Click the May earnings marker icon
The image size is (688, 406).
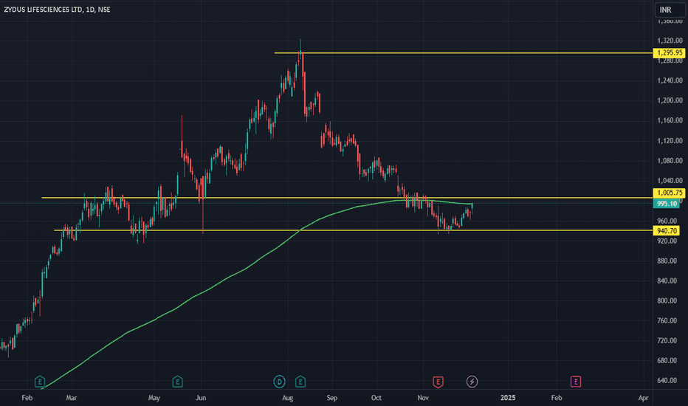click(x=177, y=382)
